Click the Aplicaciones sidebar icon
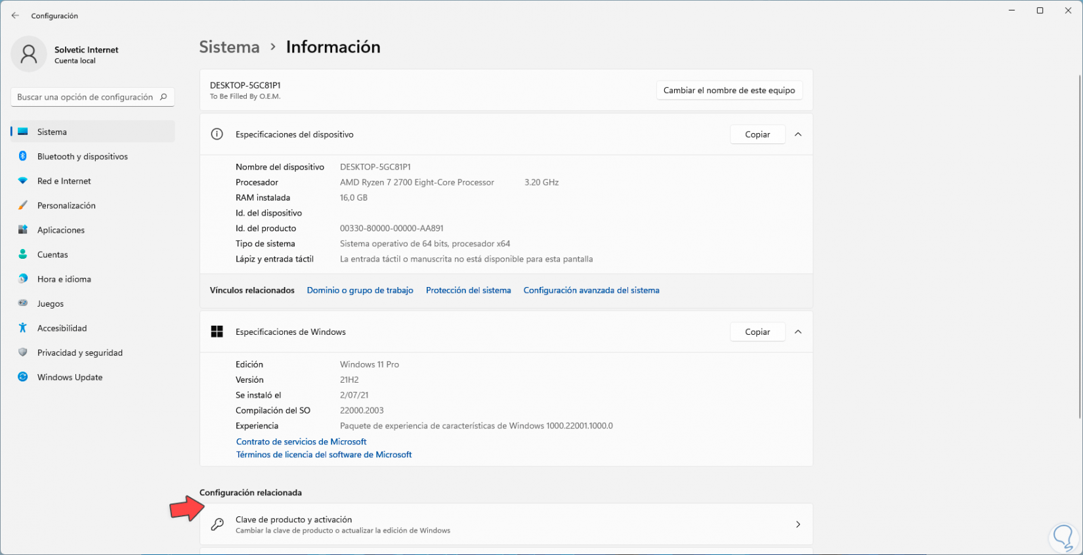 click(23, 230)
